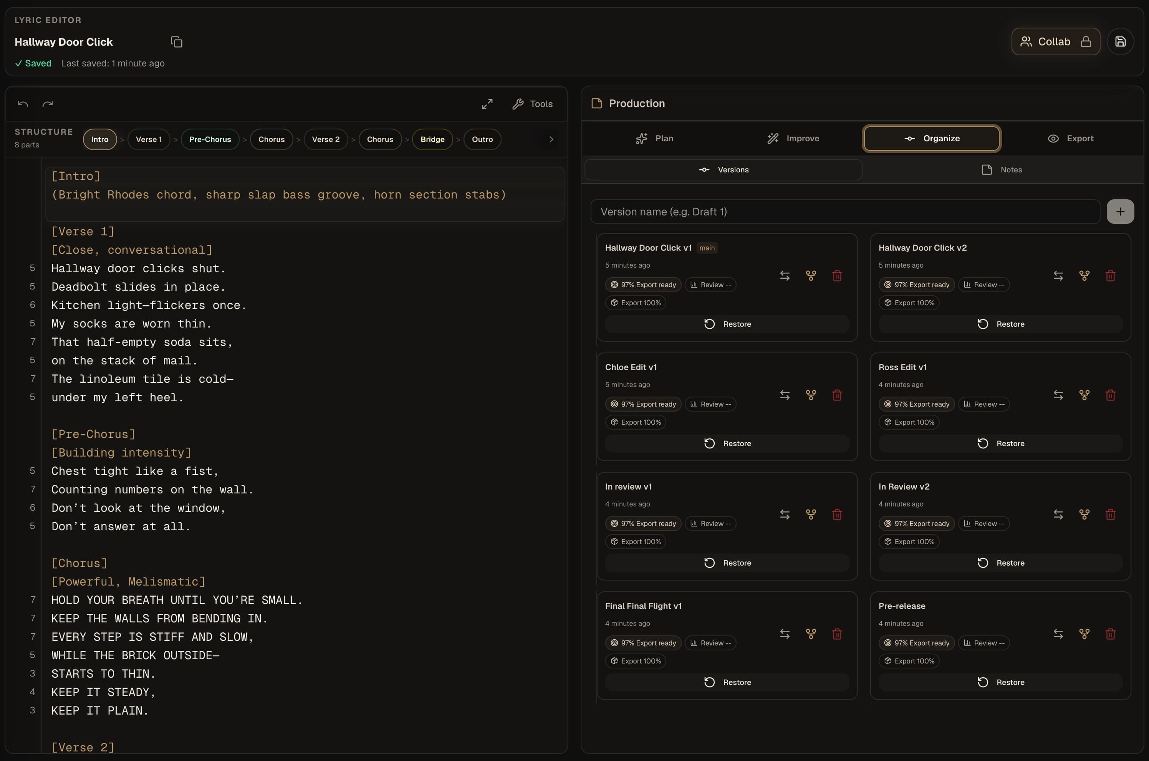The image size is (1149, 761).
Task: Delete the Pre-release version
Action: tap(1110, 634)
